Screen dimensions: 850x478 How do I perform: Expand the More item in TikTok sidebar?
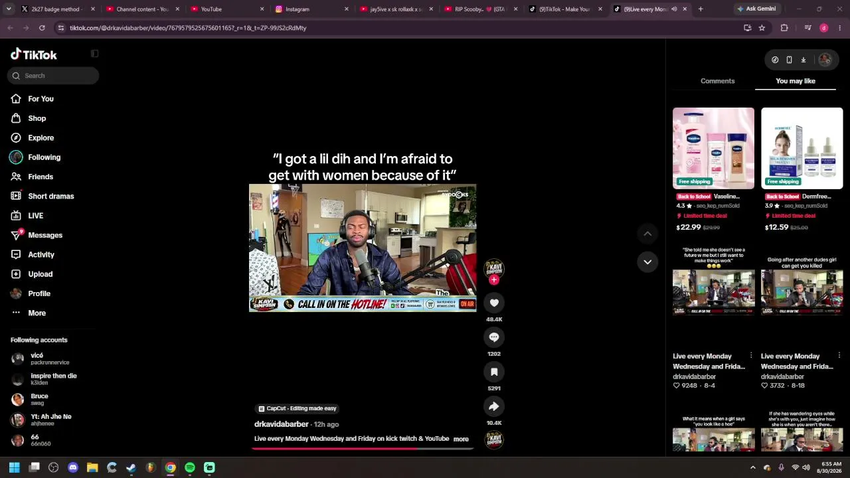[x=29, y=313]
